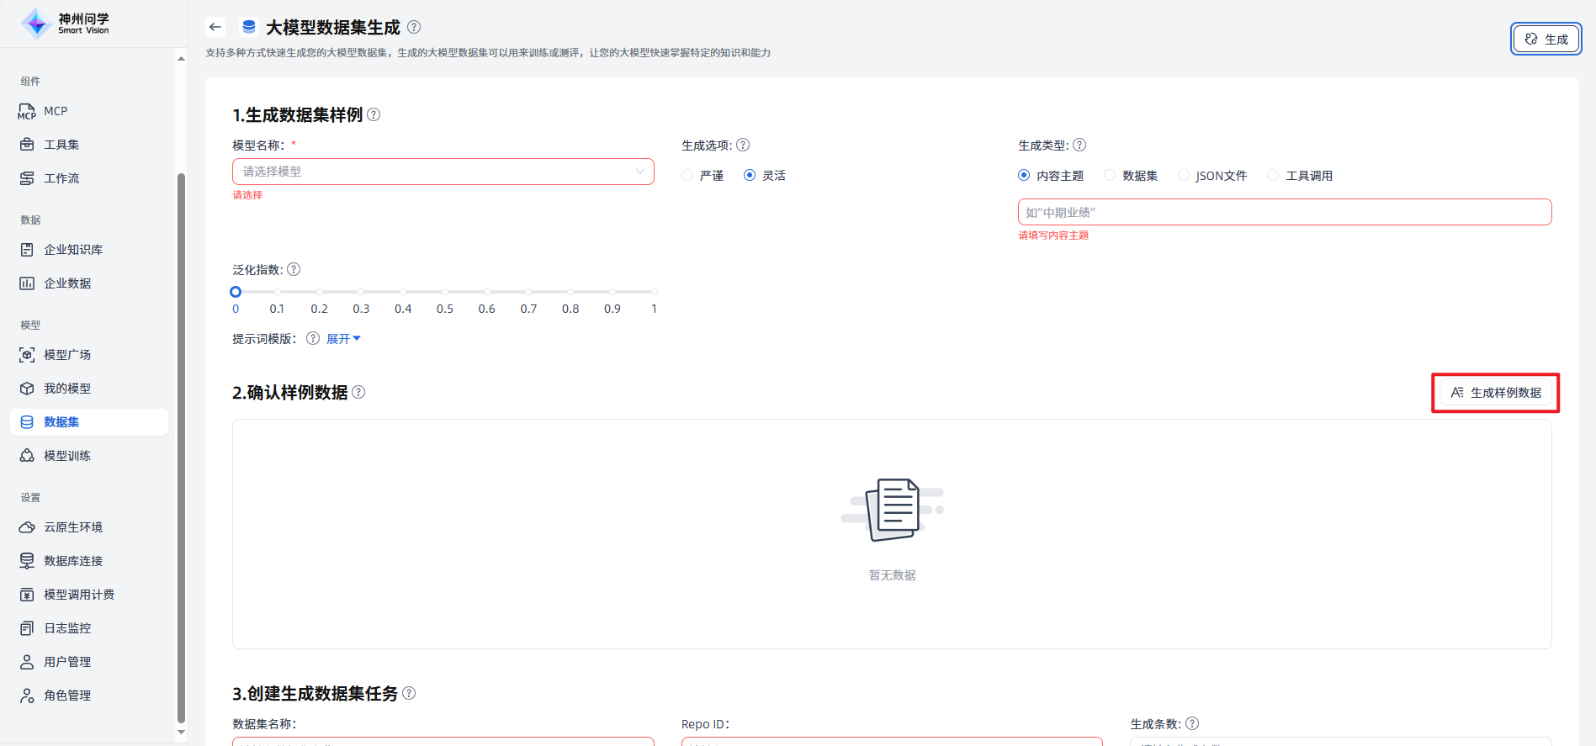Click the help icon next to 大模型数据集生成
The image size is (1596, 746).
[x=414, y=27]
